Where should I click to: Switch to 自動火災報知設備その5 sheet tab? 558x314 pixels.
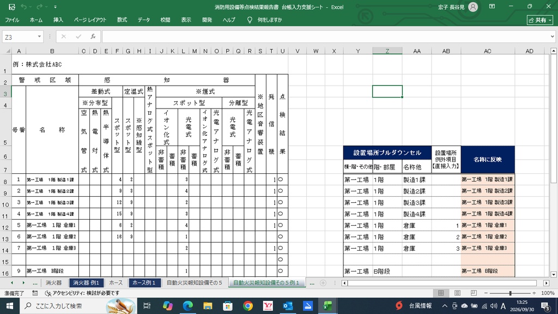coord(195,283)
